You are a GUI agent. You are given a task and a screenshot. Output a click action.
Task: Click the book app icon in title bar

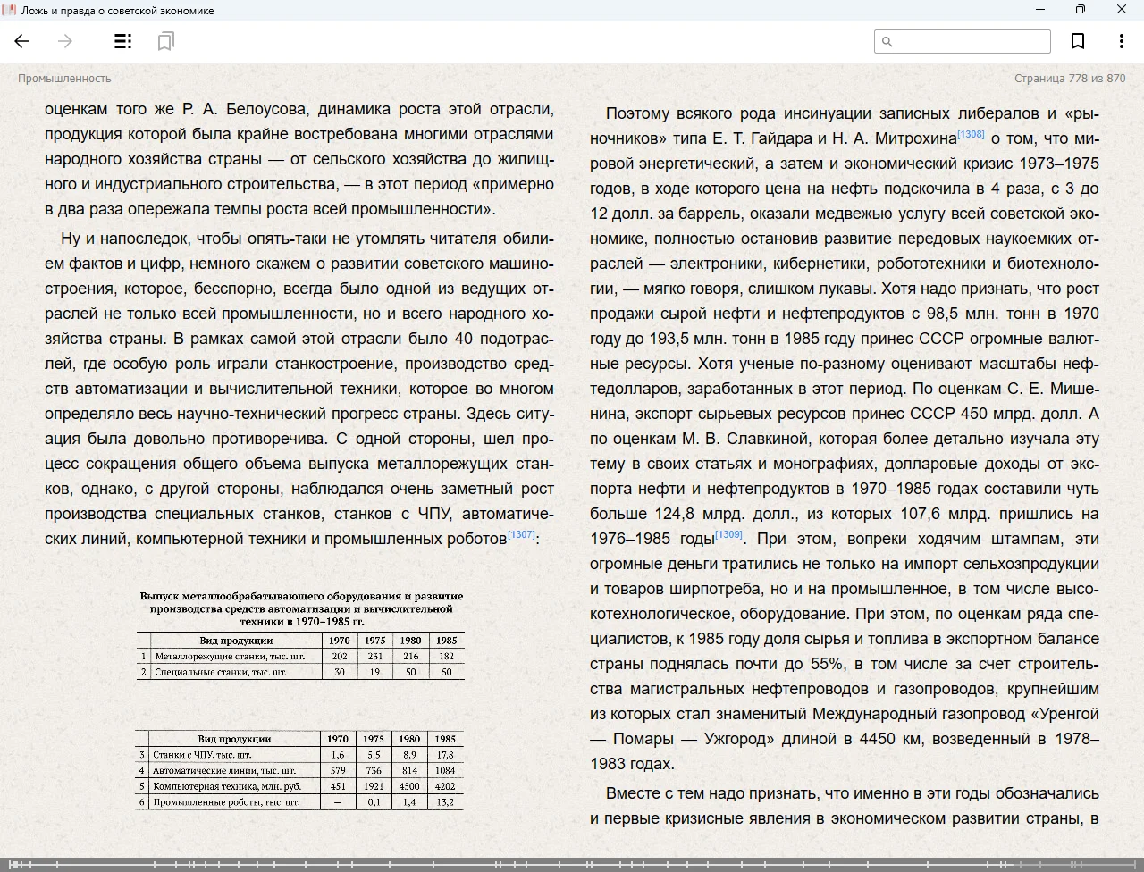[x=10, y=10]
